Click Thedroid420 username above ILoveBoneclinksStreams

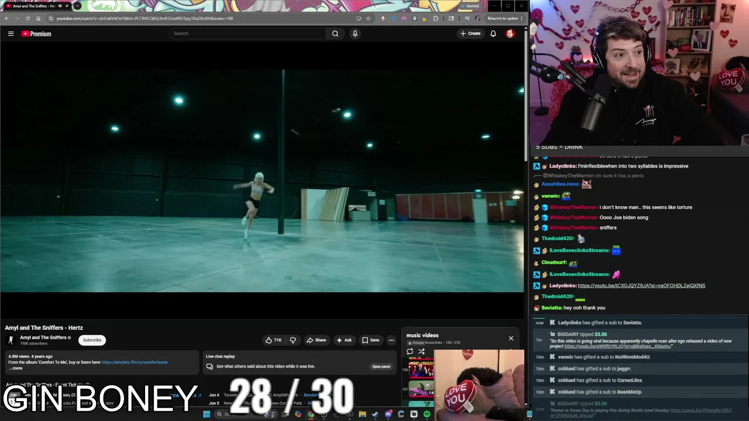pos(558,238)
